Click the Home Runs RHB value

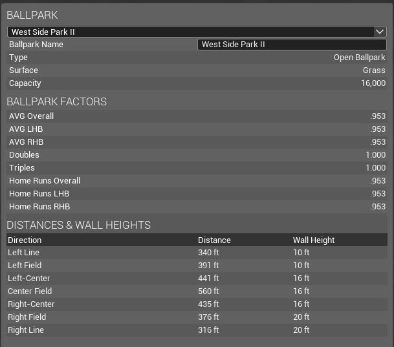coord(378,207)
